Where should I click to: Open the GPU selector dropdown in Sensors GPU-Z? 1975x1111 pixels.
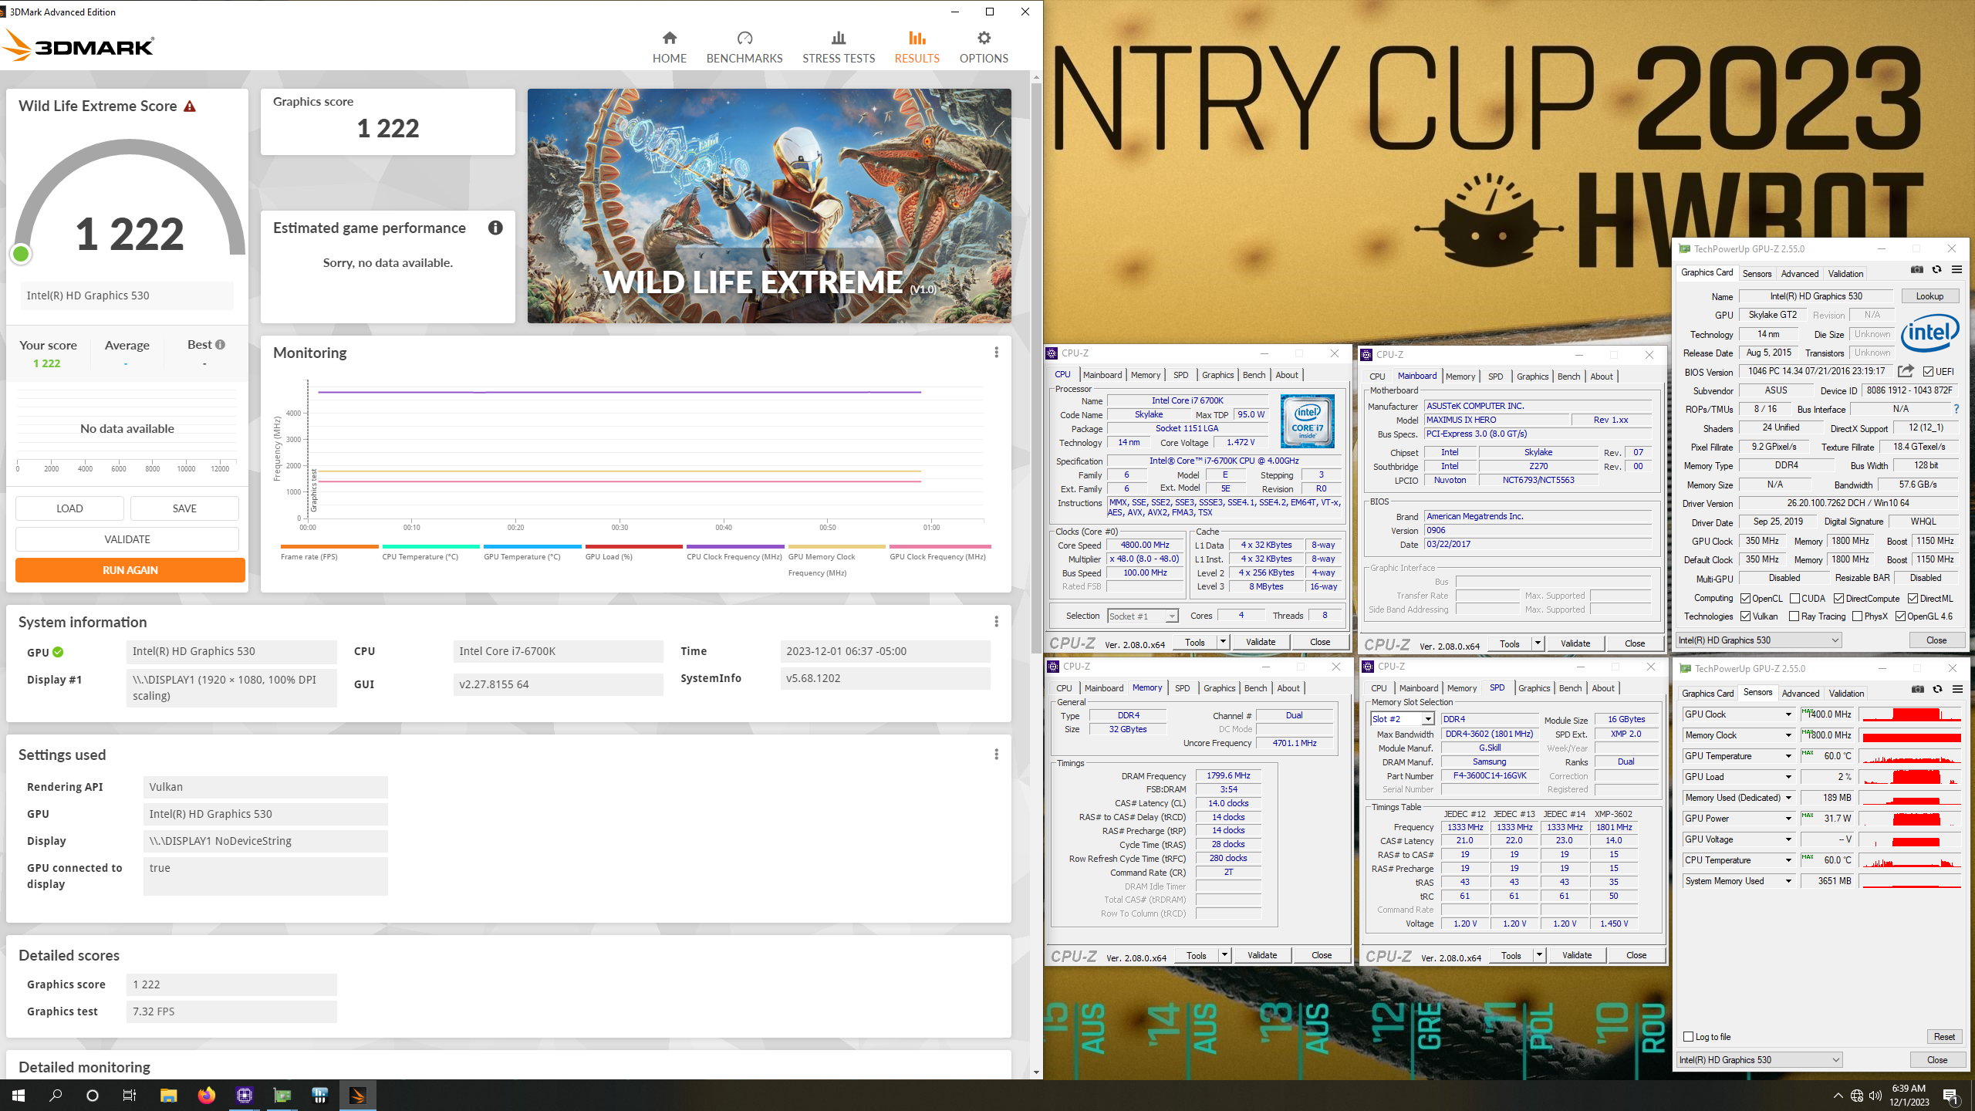tap(1759, 1060)
